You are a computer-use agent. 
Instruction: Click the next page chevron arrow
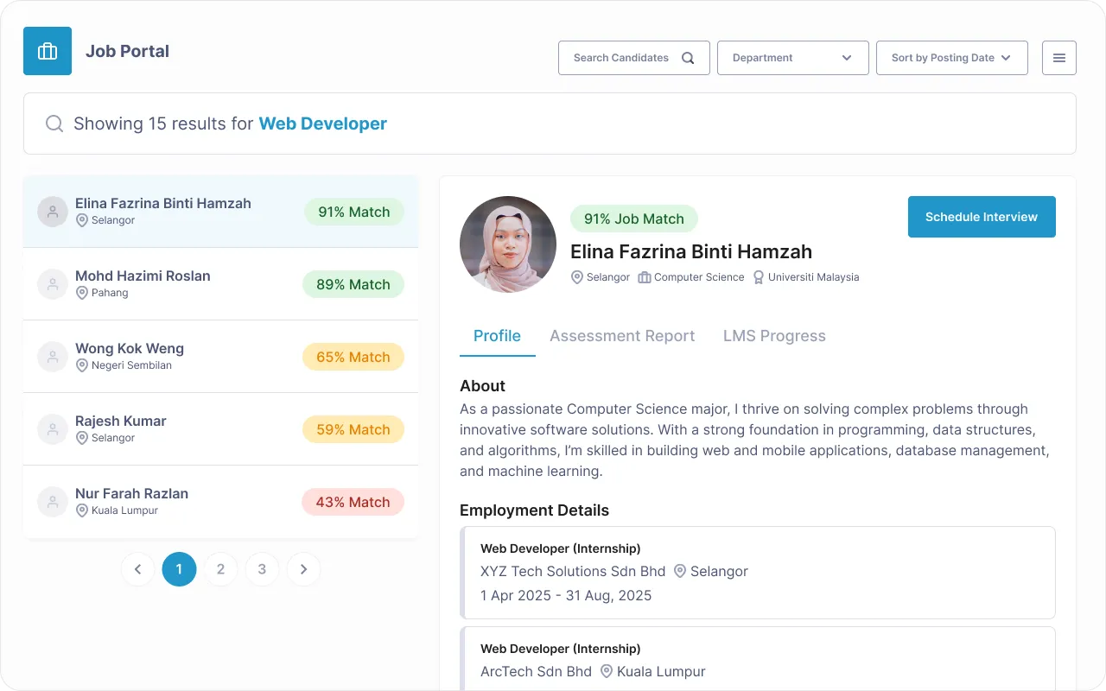[303, 569]
